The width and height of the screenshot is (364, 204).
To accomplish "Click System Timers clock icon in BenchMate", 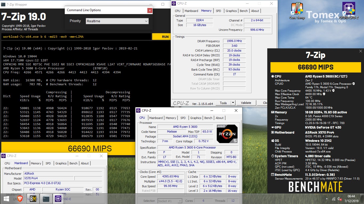I will (273, 156).
